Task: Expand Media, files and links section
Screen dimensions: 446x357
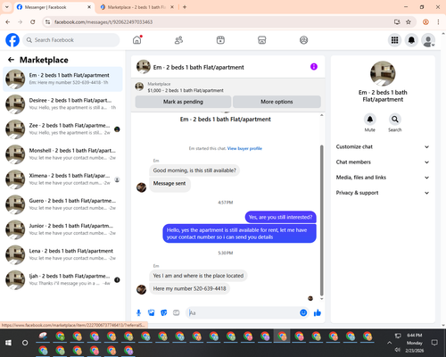Action: pyautogui.click(x=383, y=178)
